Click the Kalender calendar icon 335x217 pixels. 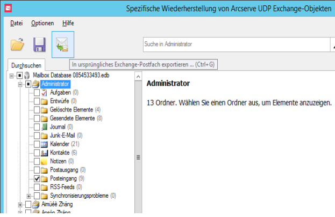[x=44, y=144]
